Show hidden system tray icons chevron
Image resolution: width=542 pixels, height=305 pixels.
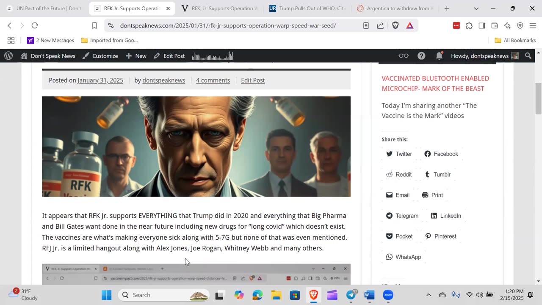429,295
